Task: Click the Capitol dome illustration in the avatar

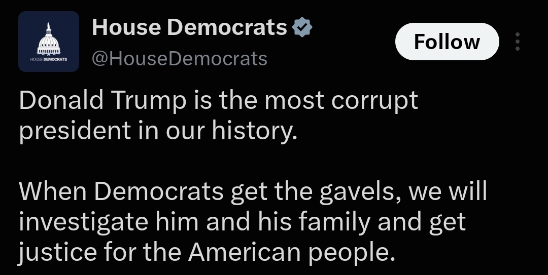Action: (49, 39)
